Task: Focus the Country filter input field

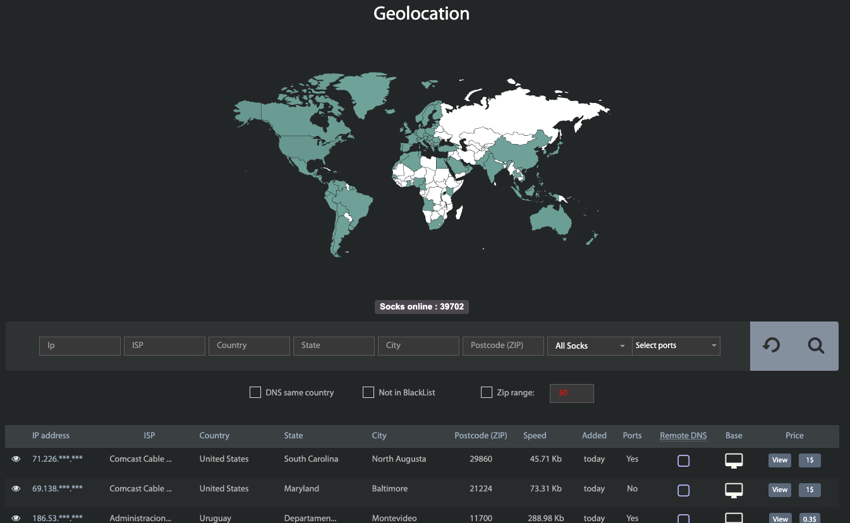Action: coord(249,346)
